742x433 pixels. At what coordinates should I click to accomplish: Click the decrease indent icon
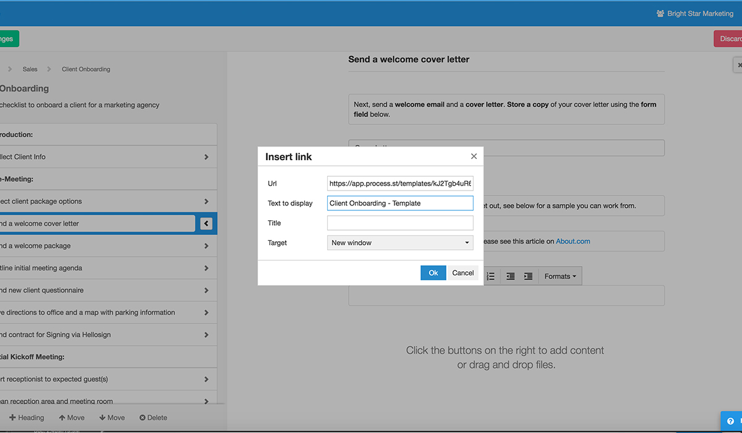[510, 277]
